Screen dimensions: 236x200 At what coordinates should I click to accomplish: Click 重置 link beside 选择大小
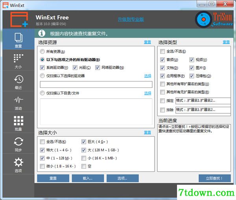click(147, 132)
